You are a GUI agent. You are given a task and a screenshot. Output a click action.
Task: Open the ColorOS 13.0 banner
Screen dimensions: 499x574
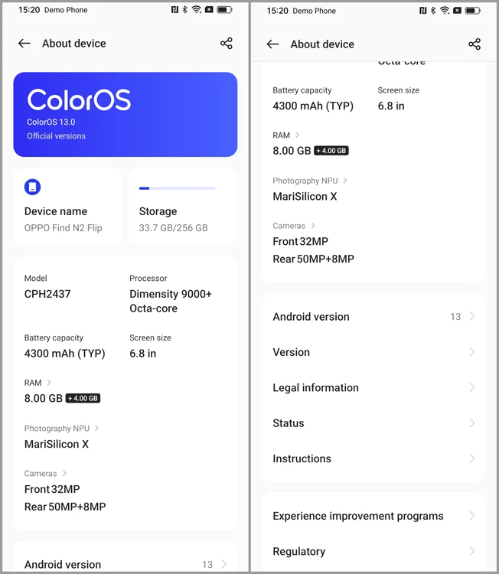point(126,115)
